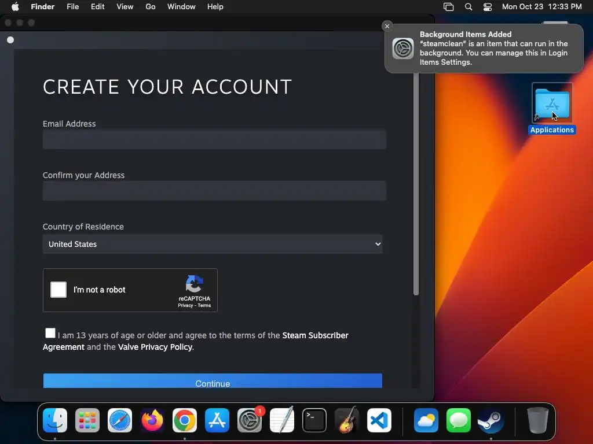Open System Settings with notification badge
Screen dimensions: 593x444
click(x=250, y=420)
